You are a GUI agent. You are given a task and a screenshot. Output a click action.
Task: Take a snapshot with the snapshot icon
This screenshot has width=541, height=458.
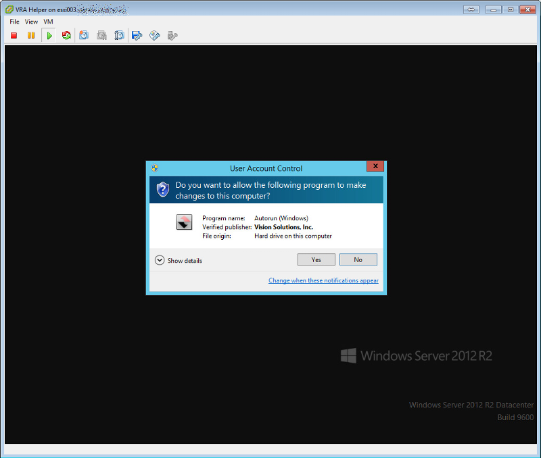[84, 36]
